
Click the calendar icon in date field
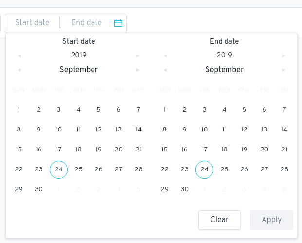[x=118, y=23]
